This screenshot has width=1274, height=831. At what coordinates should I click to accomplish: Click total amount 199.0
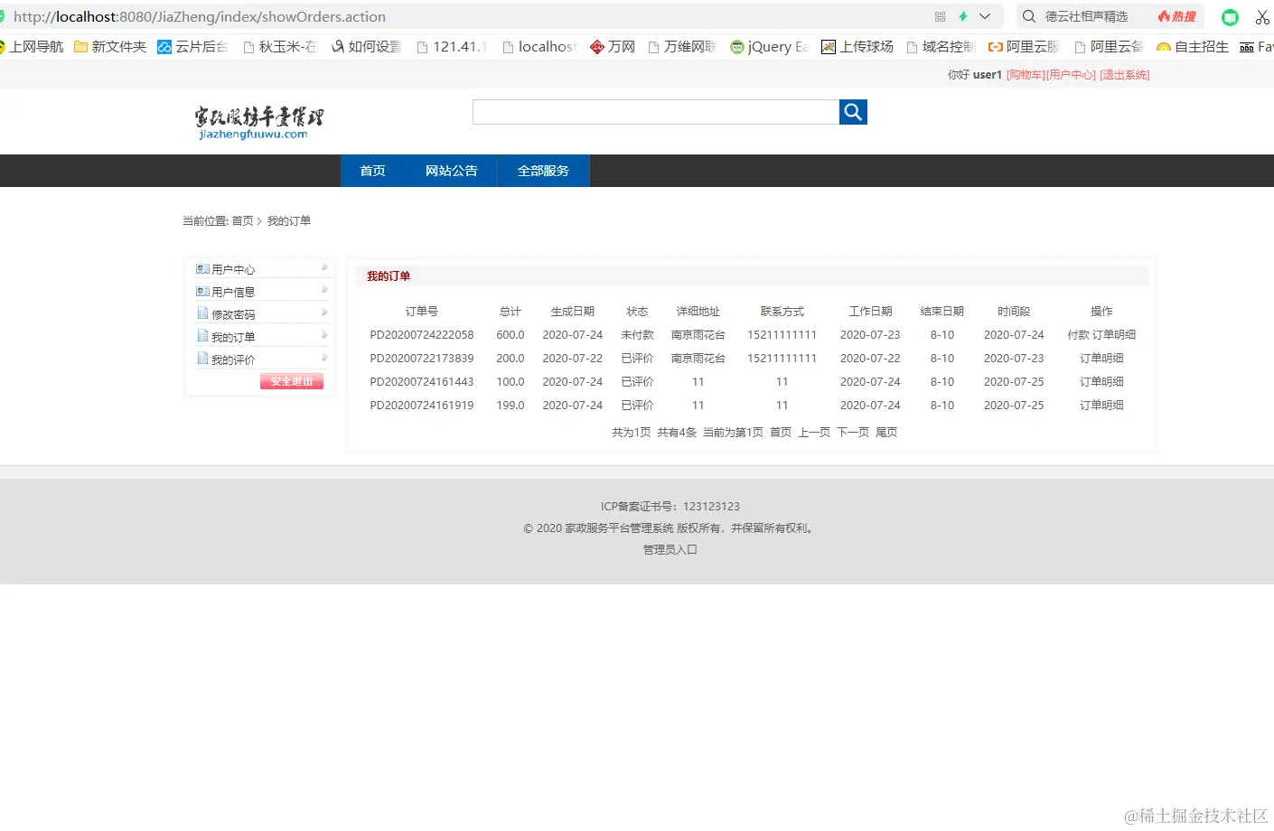511,406
